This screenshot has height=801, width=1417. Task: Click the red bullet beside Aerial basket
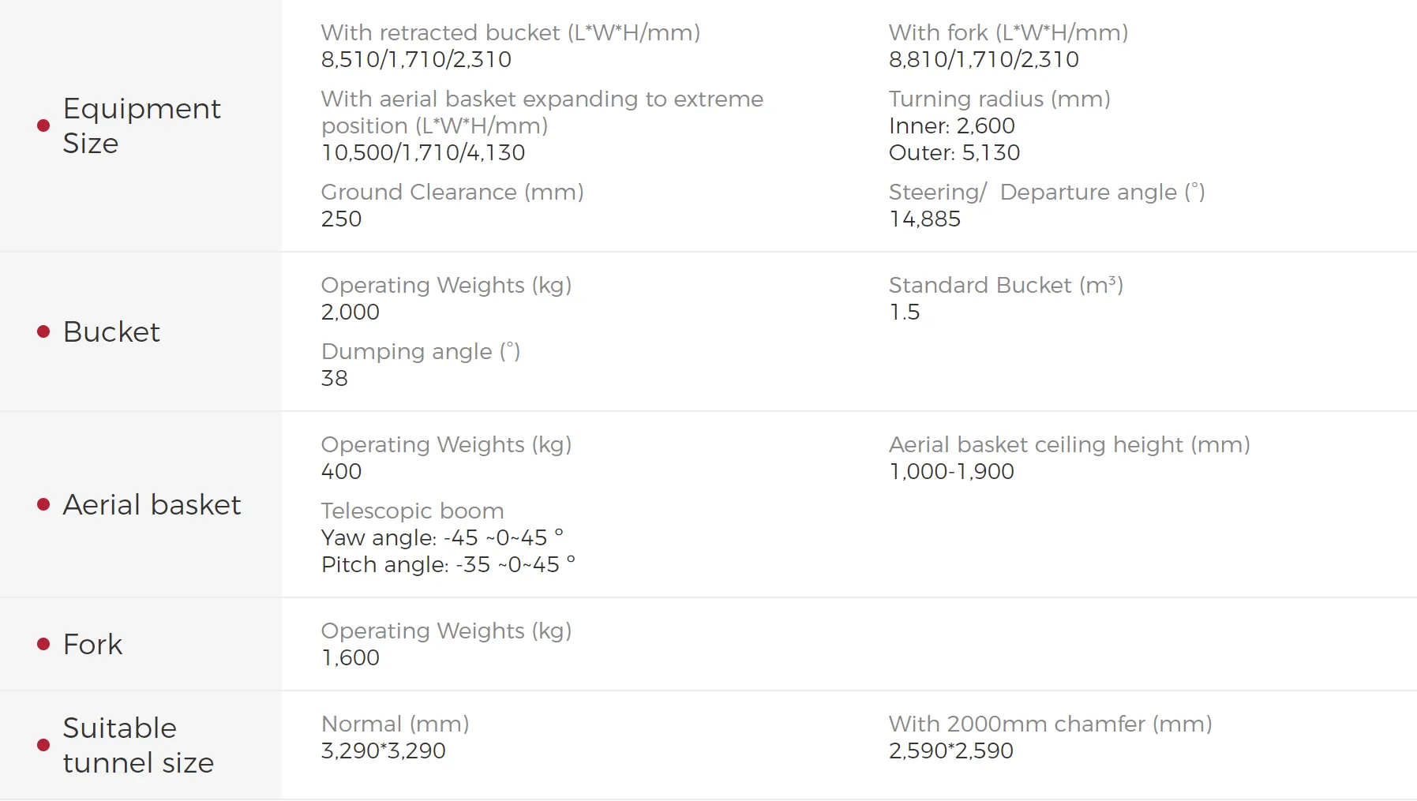pos(43,504)
